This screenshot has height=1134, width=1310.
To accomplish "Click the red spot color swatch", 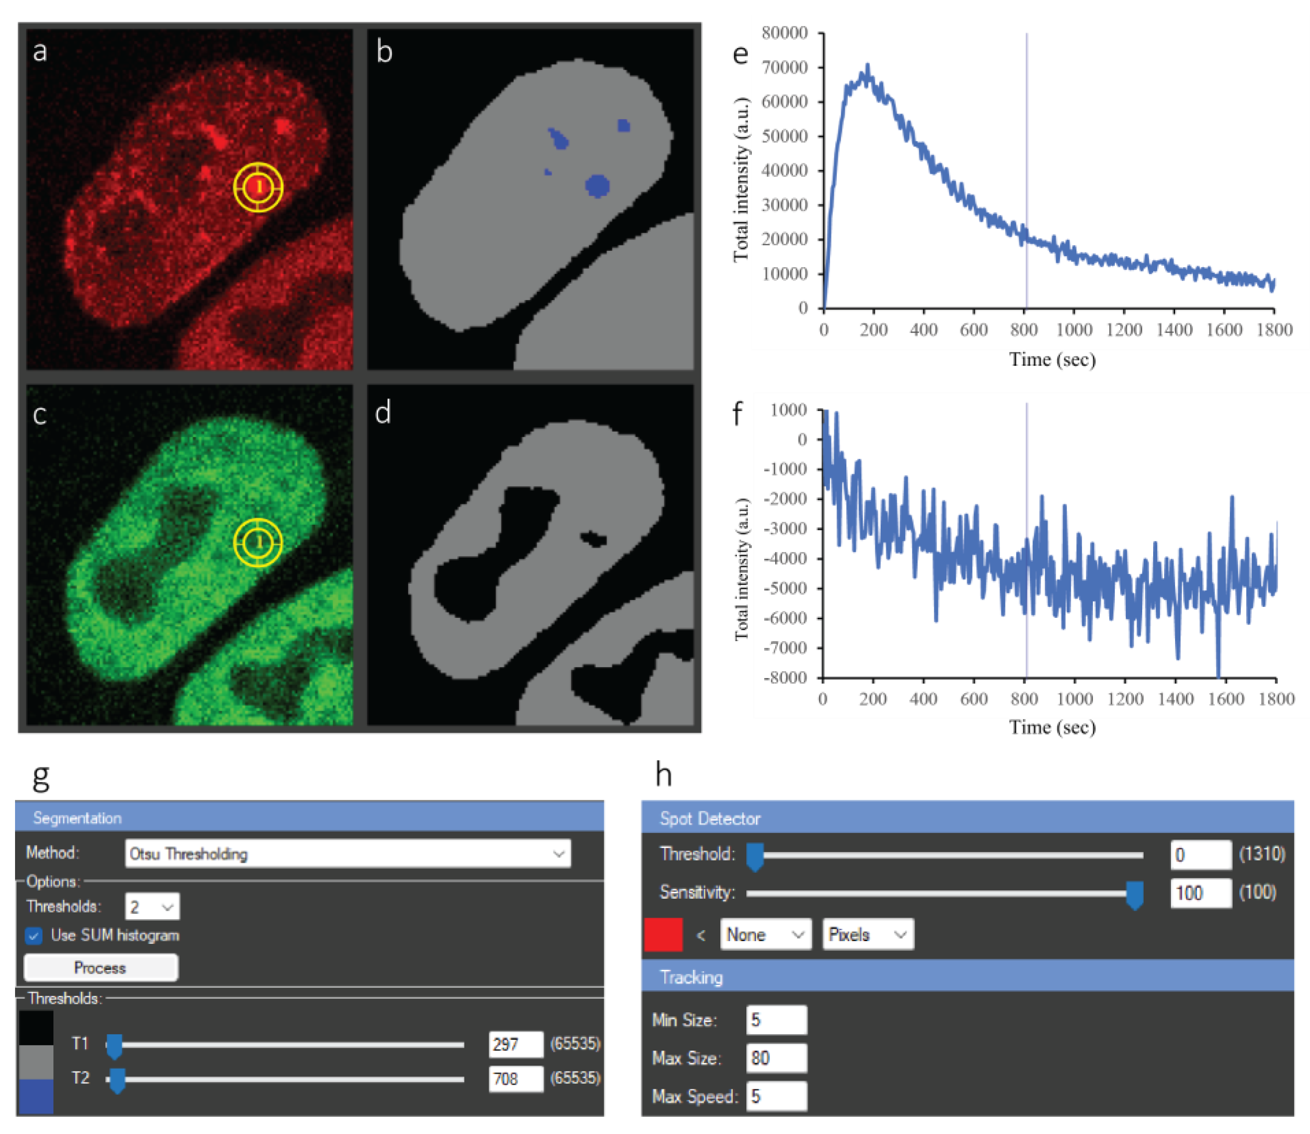I will click(x=663, y=935).
